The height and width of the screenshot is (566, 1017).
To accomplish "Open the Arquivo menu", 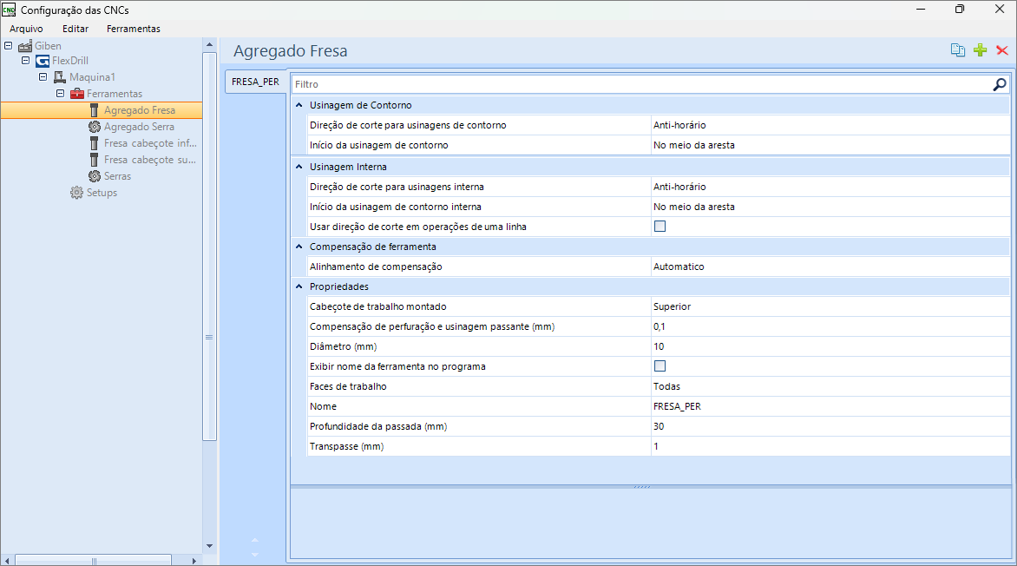I will click(x=26, y=29).
